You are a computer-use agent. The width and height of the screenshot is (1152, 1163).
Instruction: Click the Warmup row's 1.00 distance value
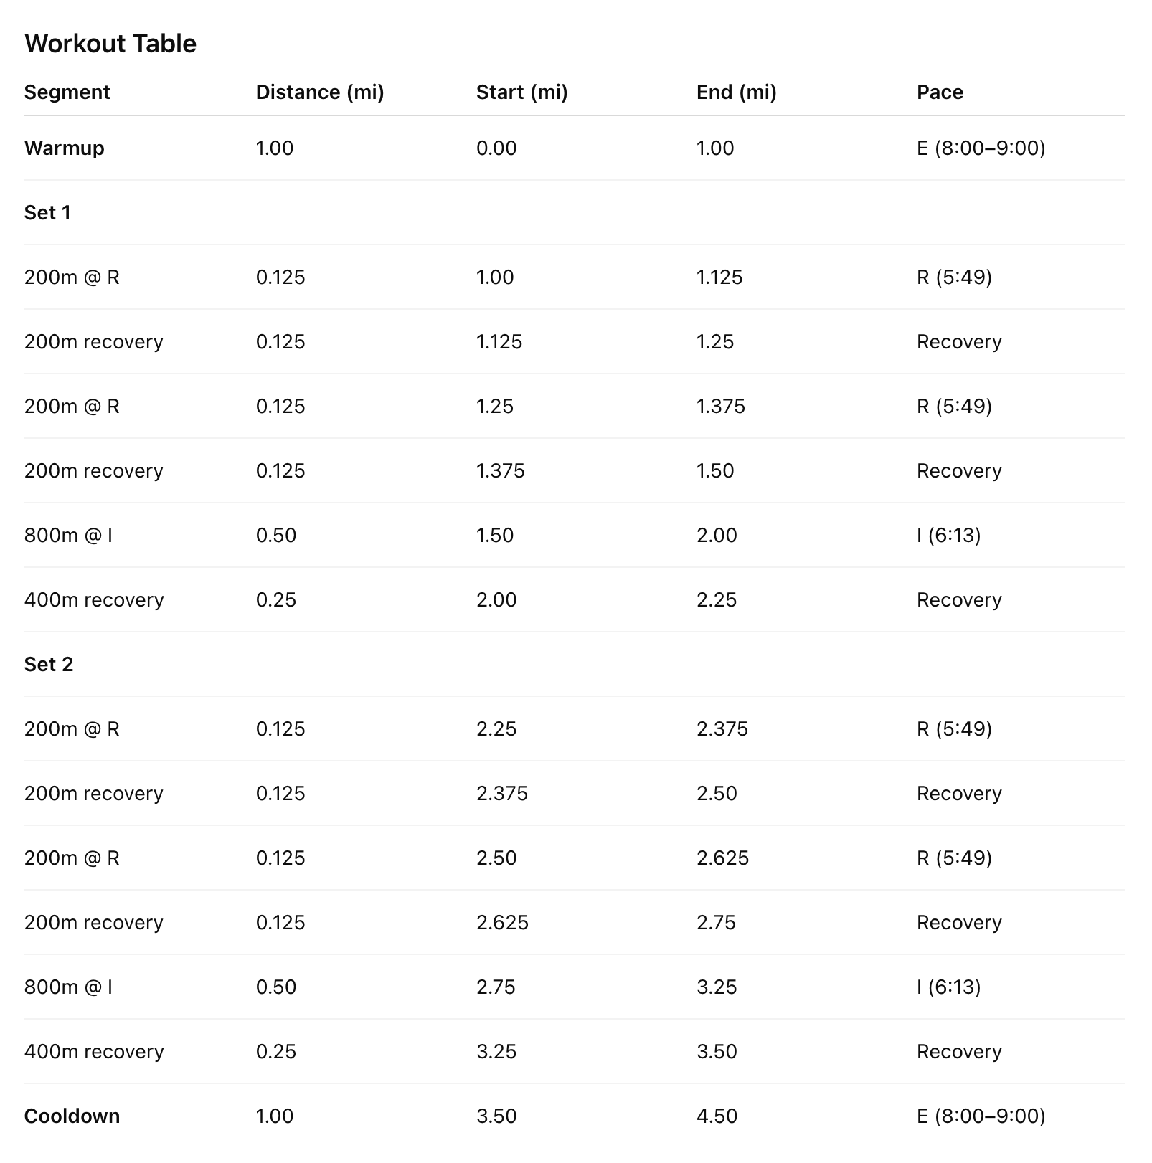point(275,148)
